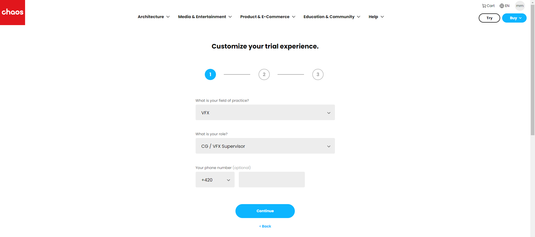The height and width of the screenshot is (237, 535).
Task: Click the Chaos logo
Action: (13, 13)
